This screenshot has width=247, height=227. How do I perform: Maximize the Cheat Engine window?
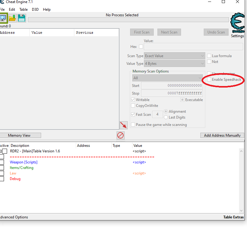tap(223, 2)
